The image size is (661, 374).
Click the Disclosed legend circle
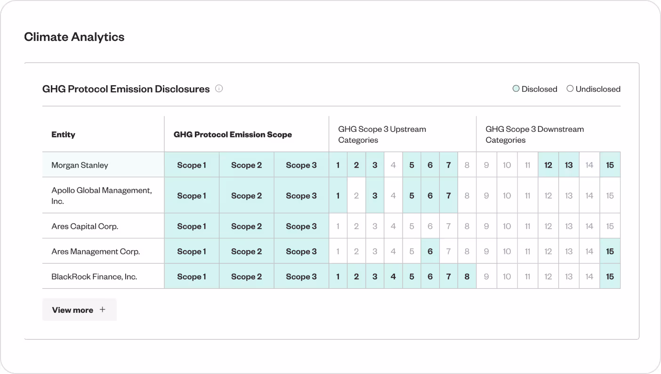516,89
